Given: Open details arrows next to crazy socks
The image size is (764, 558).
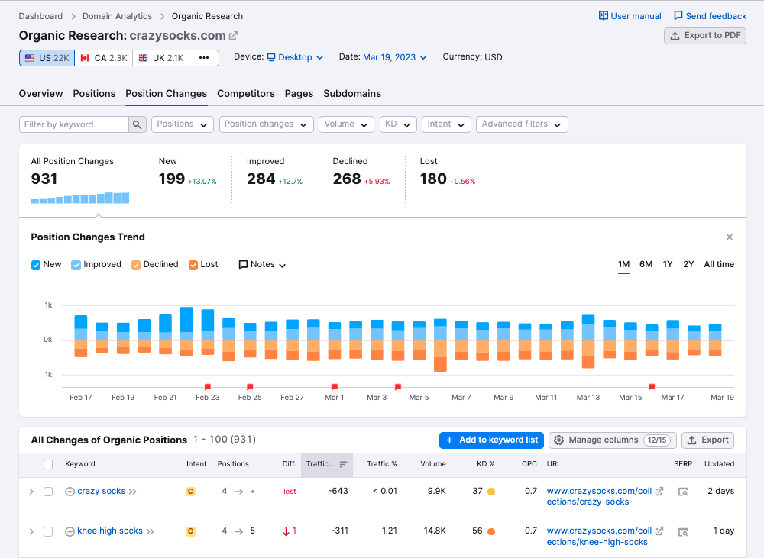Looking at the screenshot, I should coord(132,492).
